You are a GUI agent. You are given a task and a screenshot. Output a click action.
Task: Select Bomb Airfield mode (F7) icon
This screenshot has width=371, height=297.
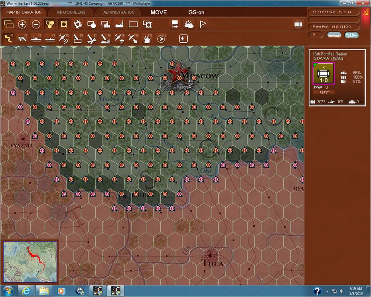pos(91,38)
